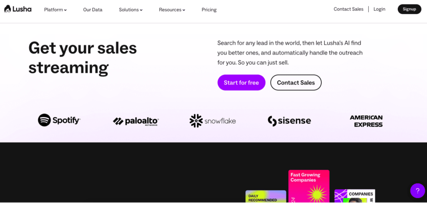Open the Our Data page
Viewport: 427px width, 203px height.
tap(93, 10)
